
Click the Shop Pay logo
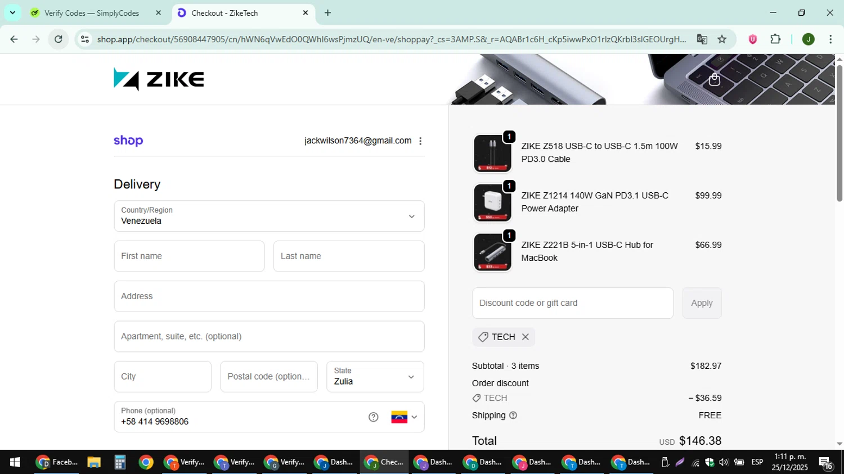(128, 141)
